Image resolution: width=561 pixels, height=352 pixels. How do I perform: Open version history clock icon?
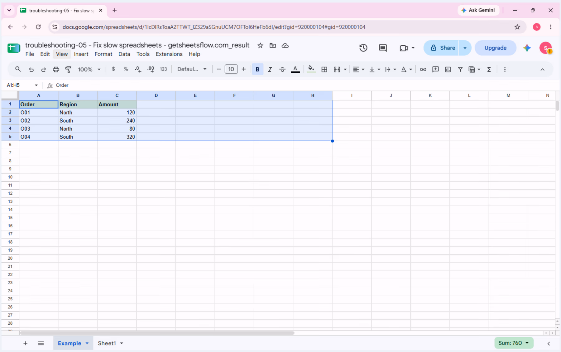click(x=363, y=48)
